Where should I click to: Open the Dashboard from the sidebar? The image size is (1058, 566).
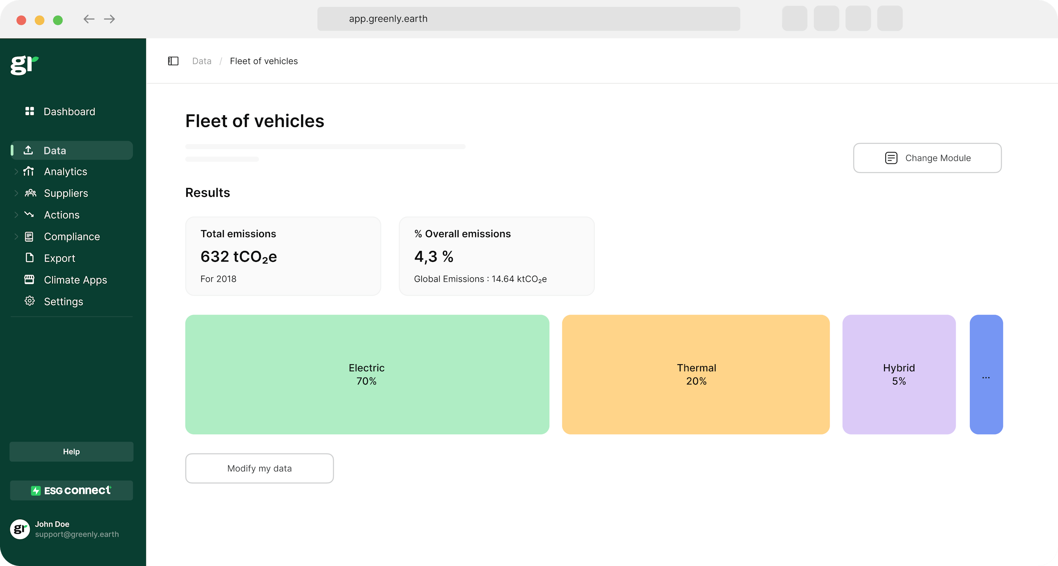(69, 111)
